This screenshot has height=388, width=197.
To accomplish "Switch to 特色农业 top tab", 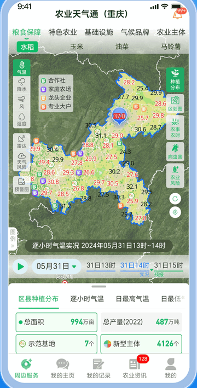I will 63,32.
